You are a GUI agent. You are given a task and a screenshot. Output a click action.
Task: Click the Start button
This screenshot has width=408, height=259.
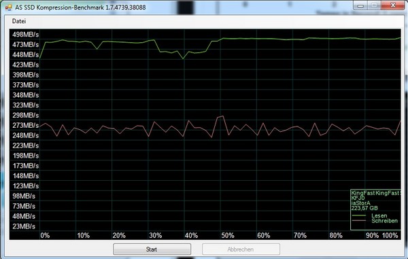point(152,249)
